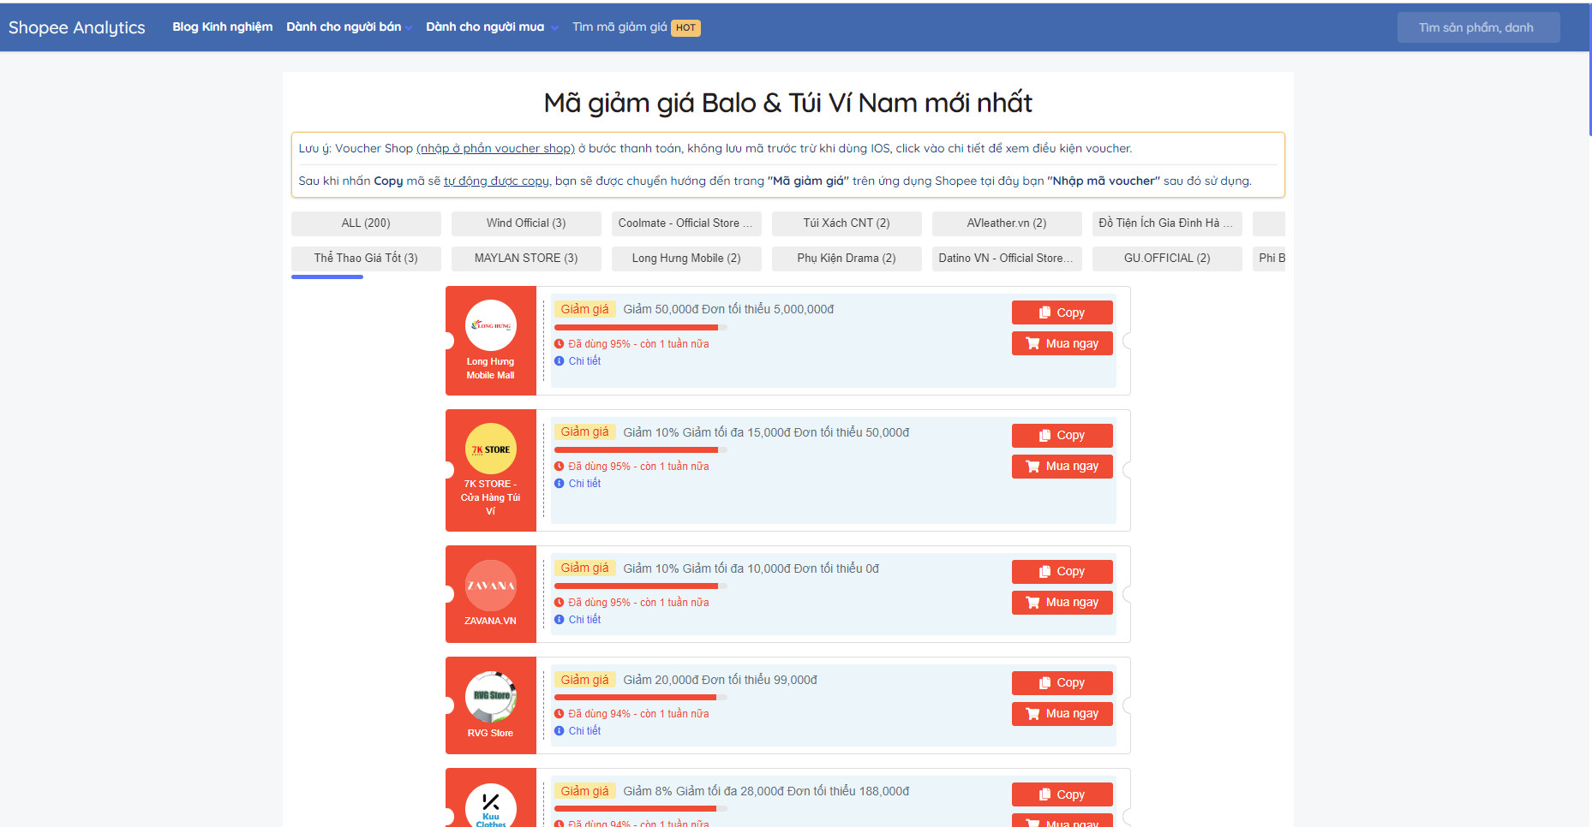Click the 7K STORE shop logo
Viewport: 1592px width, 827px height.
[x=490, y=449]
